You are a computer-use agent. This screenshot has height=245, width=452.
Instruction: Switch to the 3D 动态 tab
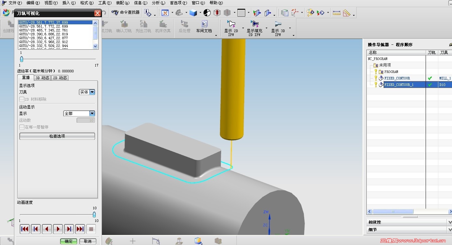pyautogui.click(x=42, y=78)
